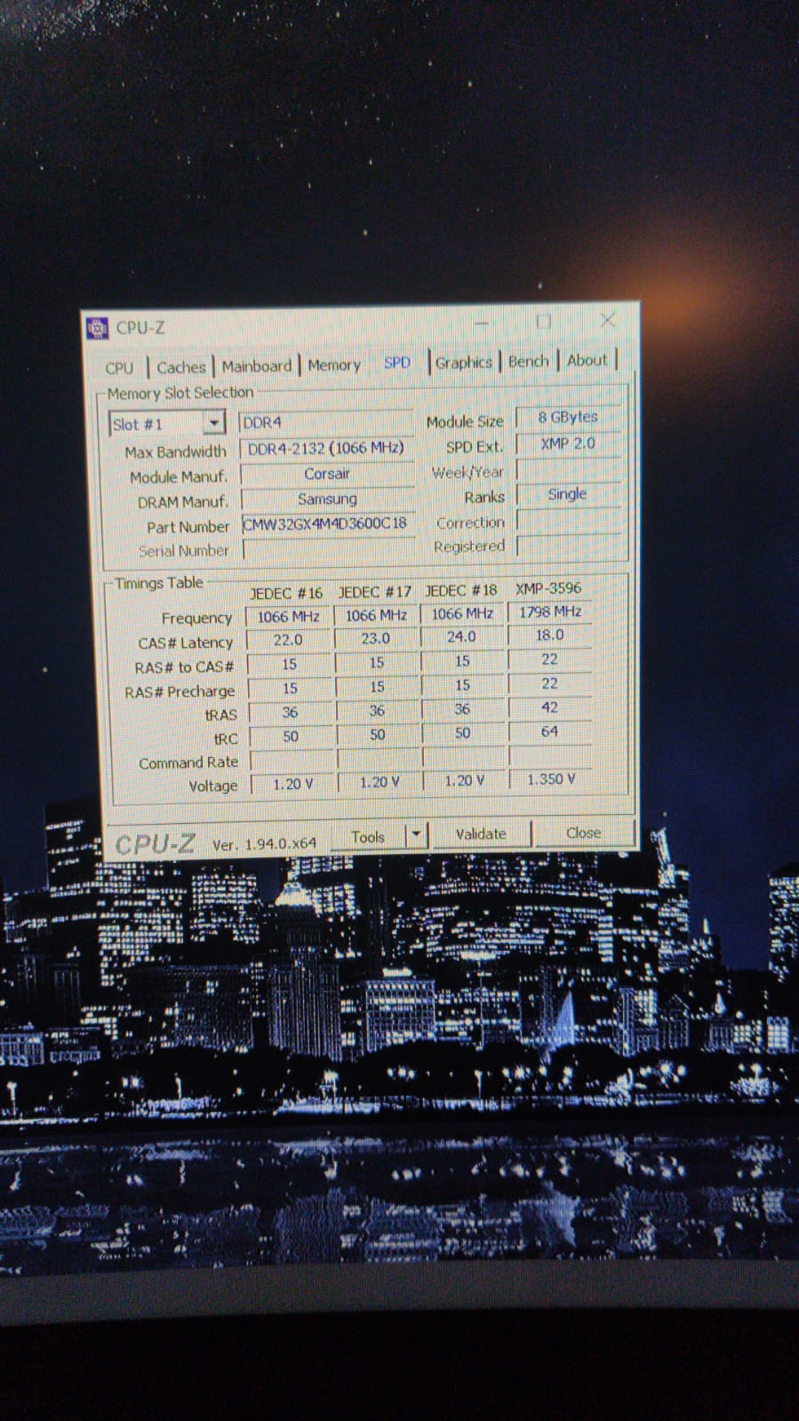Click JEDEC #17 CAS# Latency 23.0 cell
This screenshot has height=1421, width=799.
(375, 638)
